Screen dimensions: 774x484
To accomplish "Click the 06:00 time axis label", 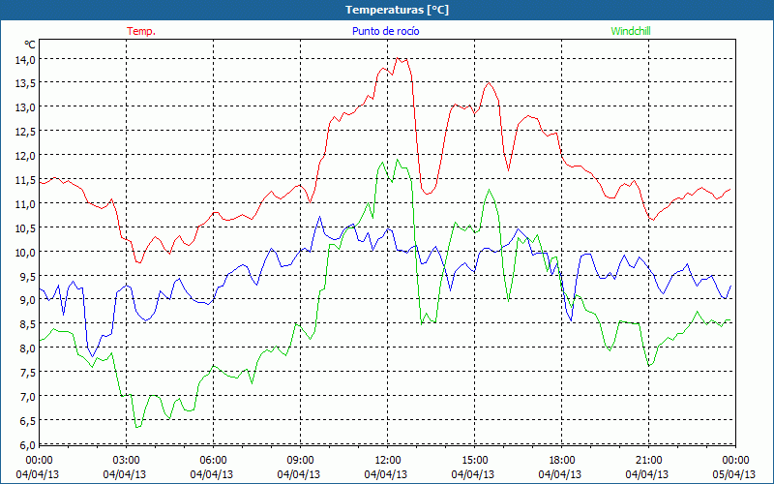I will pyautogui.click(x=213, y=460).
